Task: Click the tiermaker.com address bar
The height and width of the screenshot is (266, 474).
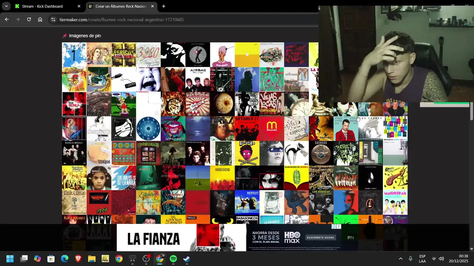Action: click(121, 20)
